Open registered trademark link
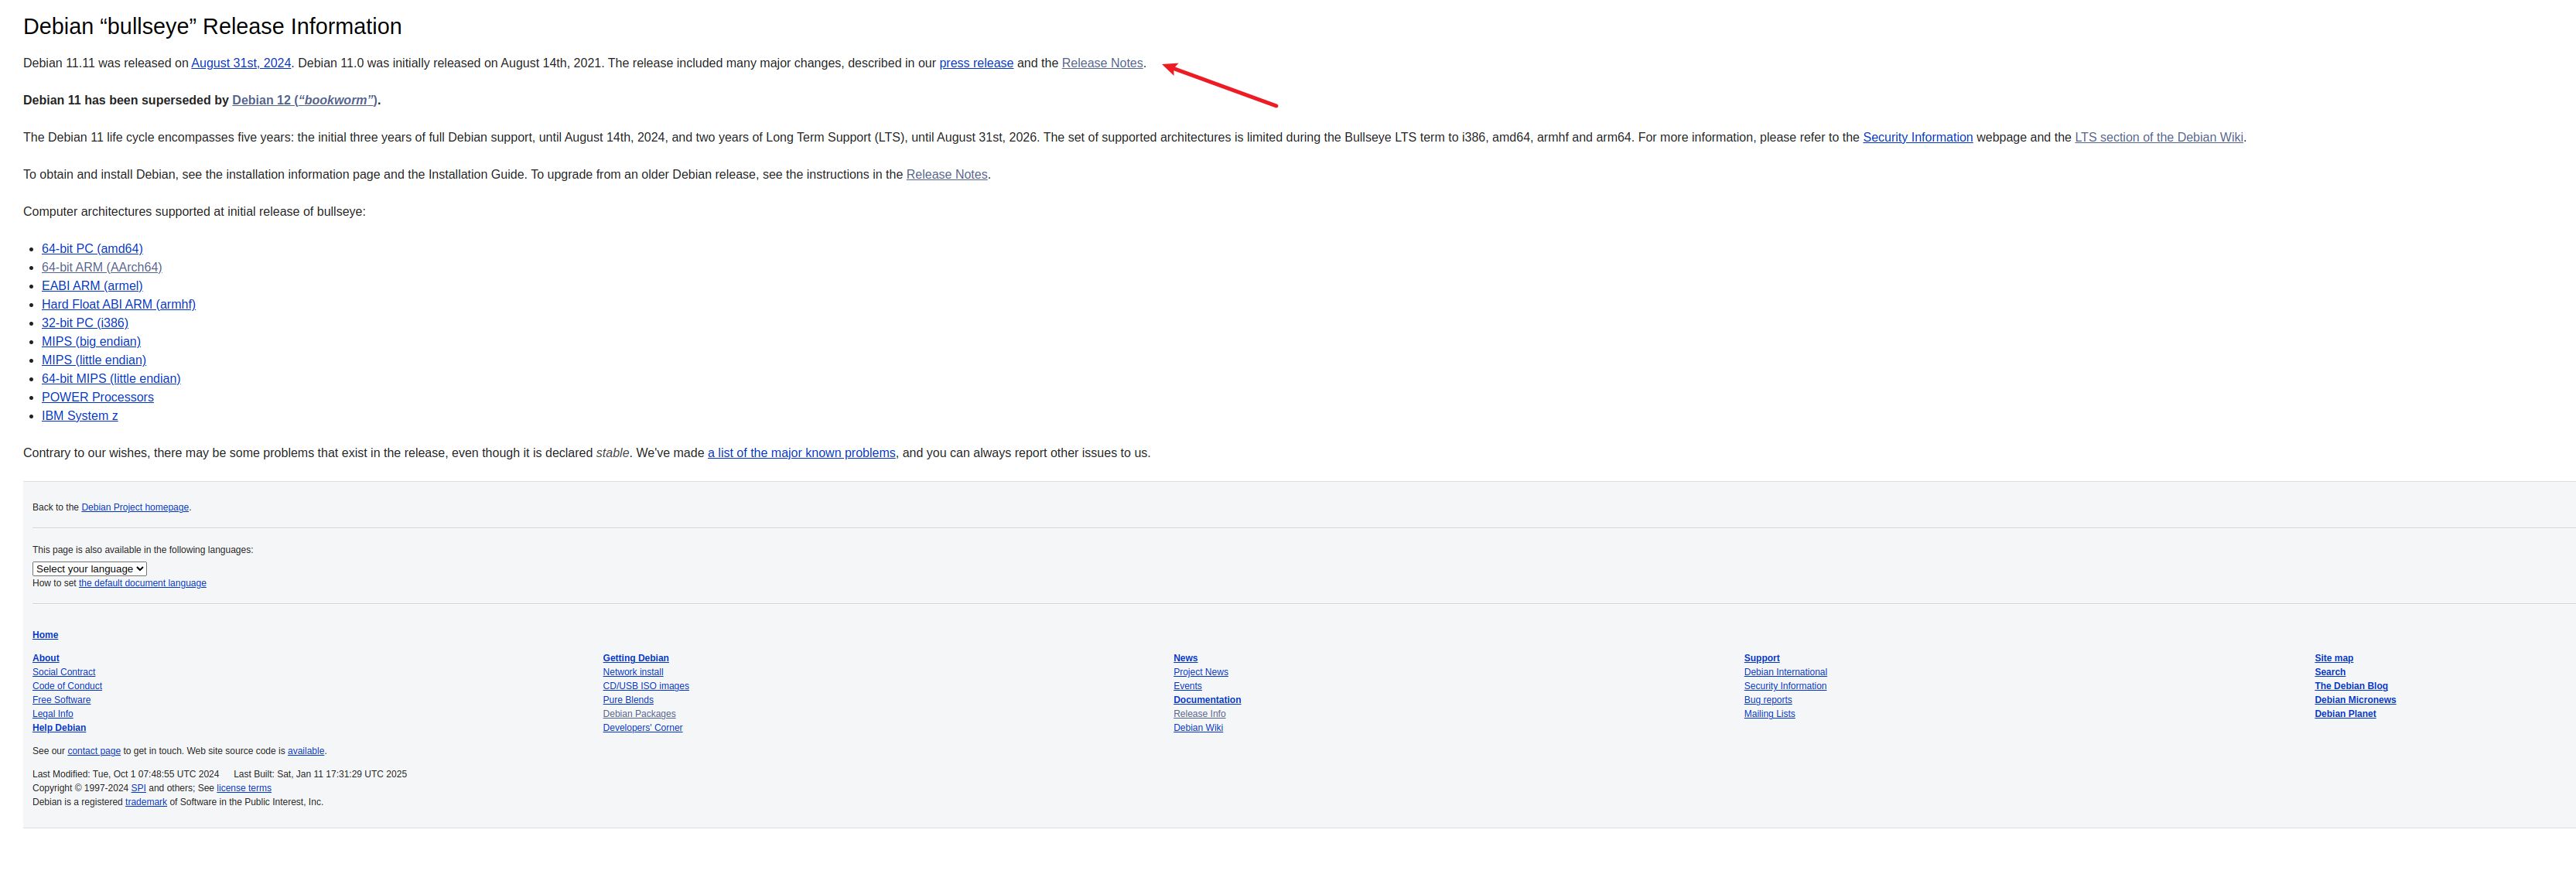2576x891 pixels. coord(146,802)
